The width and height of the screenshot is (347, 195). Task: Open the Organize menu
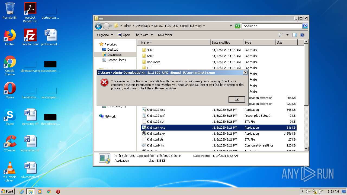click(105, 35)
